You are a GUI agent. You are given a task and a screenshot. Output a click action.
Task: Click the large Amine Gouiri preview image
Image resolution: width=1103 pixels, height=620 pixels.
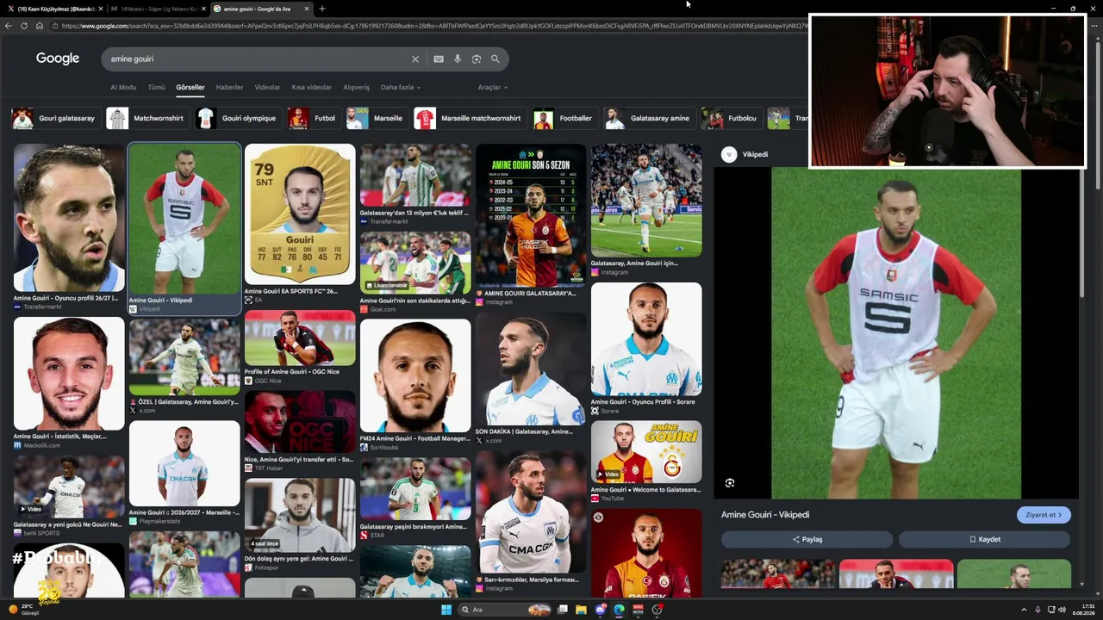point(896,333)
